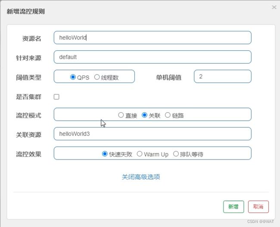
Task: Click the red 取消 button
Action: [258, 207]
